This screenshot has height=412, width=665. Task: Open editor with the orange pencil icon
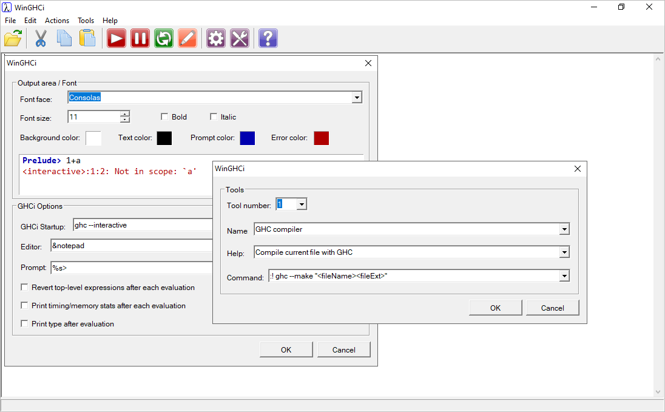[187, 38]
